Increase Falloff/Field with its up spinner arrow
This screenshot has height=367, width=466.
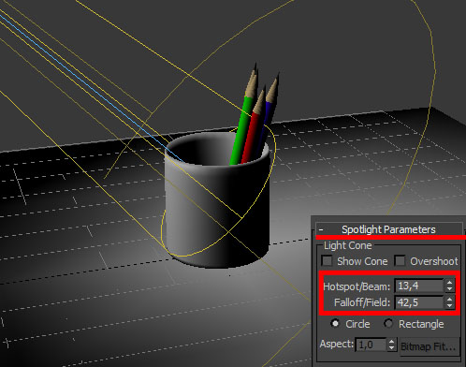point(449,299)
